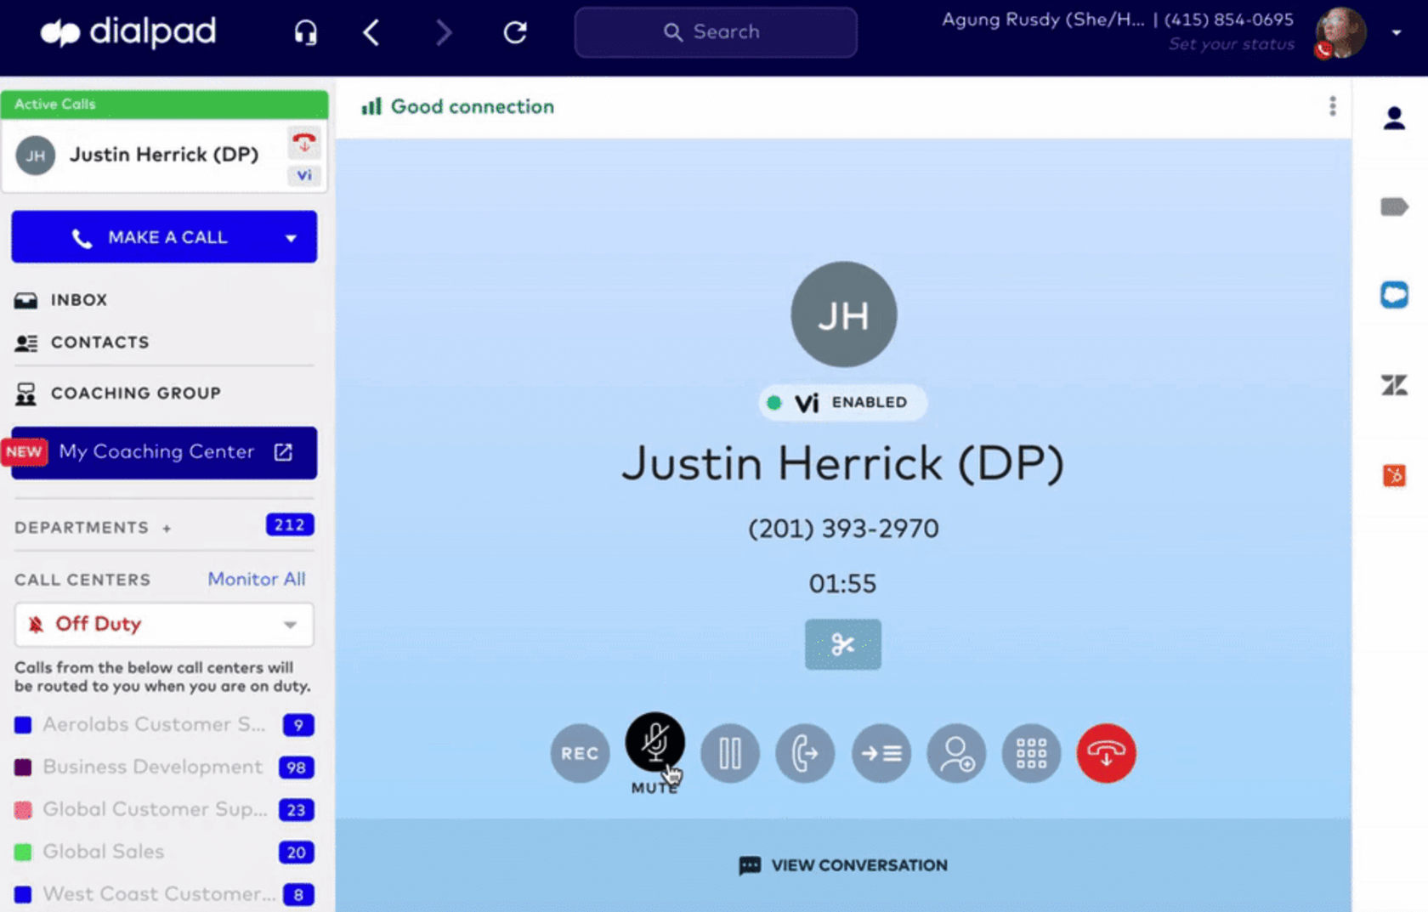
Task: Hang up from the Active Calls card
Action: pyautogui.click(x=303, y=142)
